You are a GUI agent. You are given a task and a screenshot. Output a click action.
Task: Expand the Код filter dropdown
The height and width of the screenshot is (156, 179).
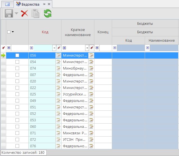pyautogui.click(x=54, y=48)
